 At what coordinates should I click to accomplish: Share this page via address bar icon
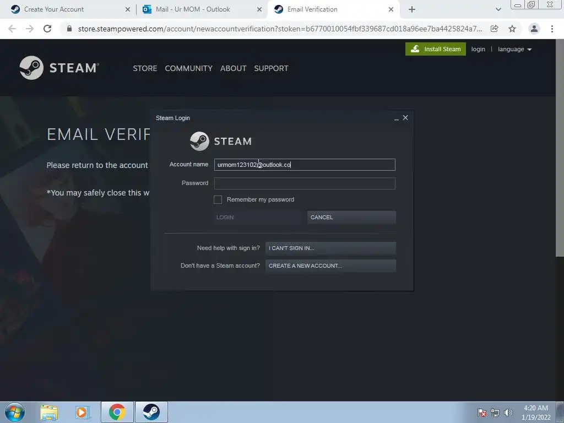[x=495, y=29]
